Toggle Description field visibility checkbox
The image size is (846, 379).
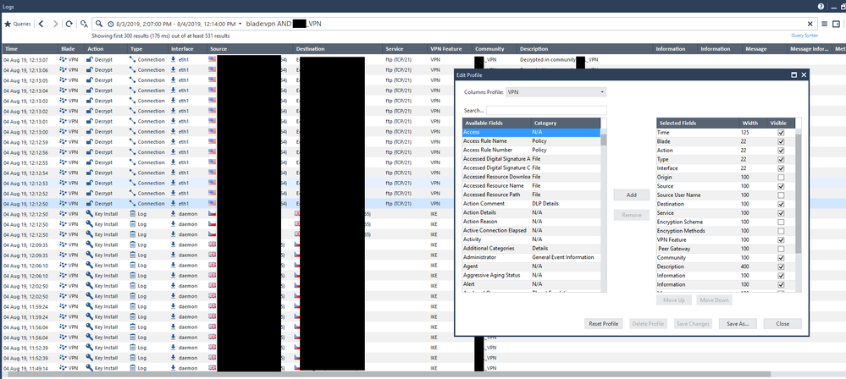pos(781,266)
